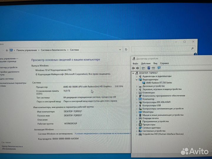The image size is (212, 159).
Task: Click the refresh icon beside the address bar
Action: click(x=126, y=50)
